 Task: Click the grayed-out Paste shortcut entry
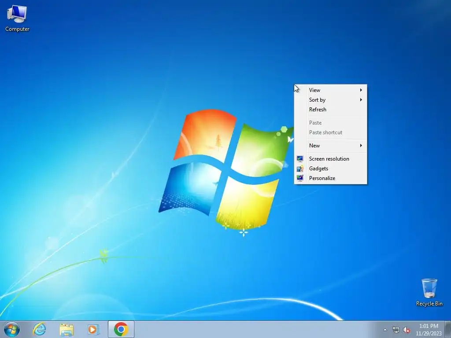tap(330, 132)
